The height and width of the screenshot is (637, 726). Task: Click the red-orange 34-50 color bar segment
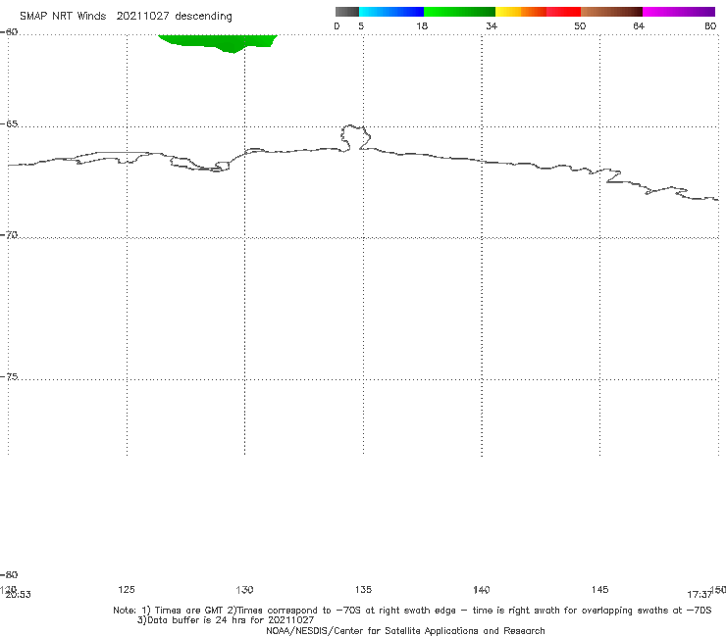pyautogui.click(x=538, y=12)
